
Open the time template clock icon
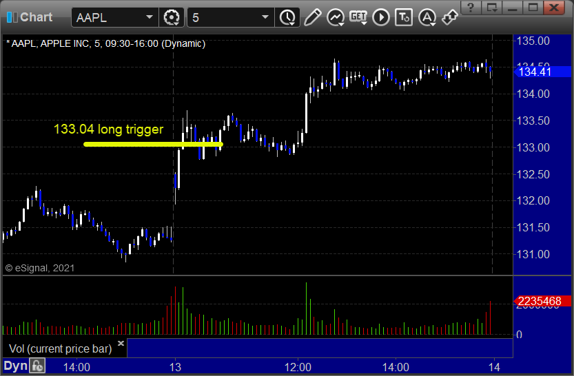pyautogui.click(x=287, y=17)
